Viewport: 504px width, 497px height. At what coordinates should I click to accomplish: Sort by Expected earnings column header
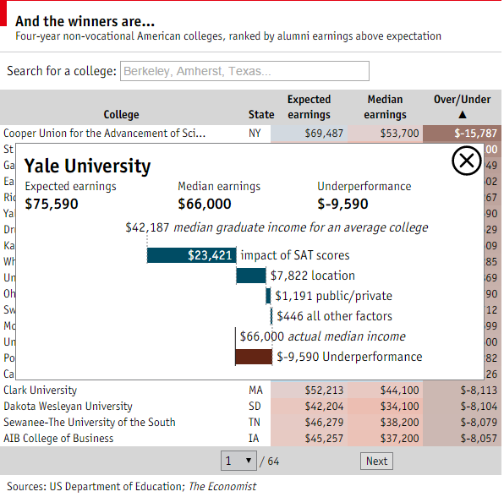[x=309, y=107]
